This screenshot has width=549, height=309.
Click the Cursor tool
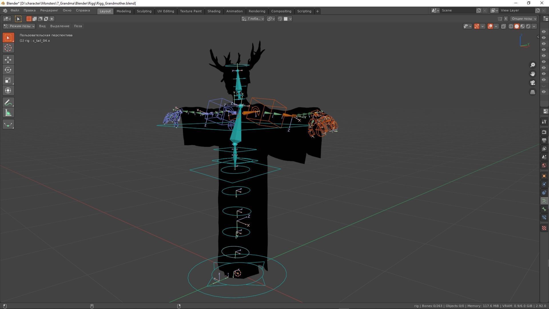tap(8, 48)
